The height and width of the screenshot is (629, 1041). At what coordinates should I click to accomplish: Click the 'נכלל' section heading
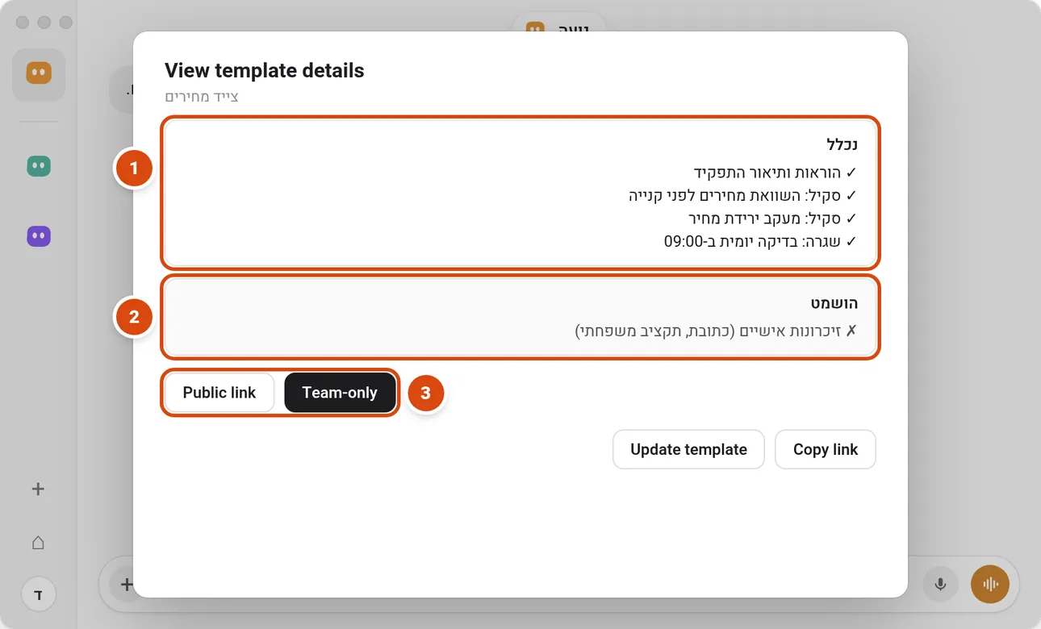[x=842, y=144]
